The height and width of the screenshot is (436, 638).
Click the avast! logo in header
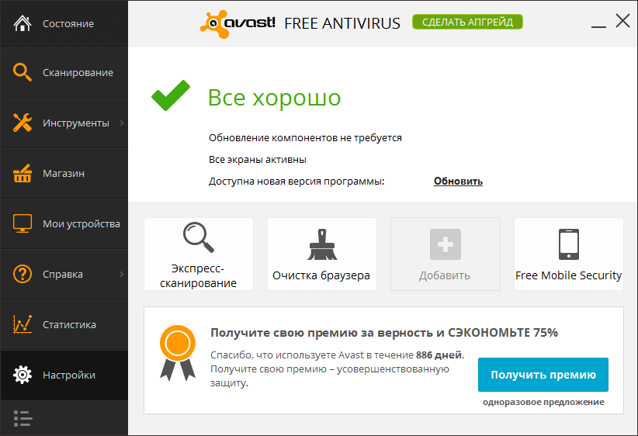point(238,23)
